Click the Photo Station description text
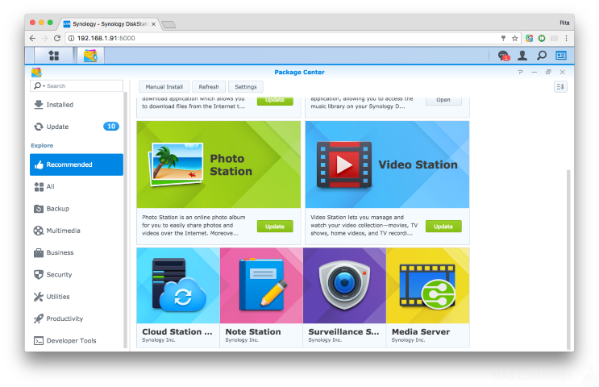This screenshot has height=387, width=599. pos(193,226)
